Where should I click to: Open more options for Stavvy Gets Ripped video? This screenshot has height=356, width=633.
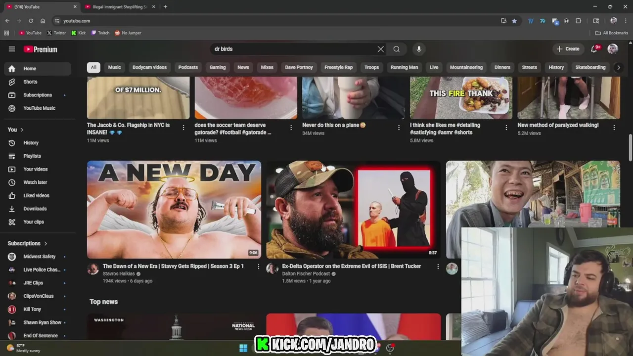click(258, 267)
